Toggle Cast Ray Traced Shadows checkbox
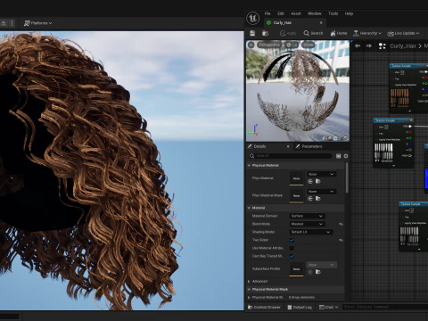The image size is (428, 321). 292,256
